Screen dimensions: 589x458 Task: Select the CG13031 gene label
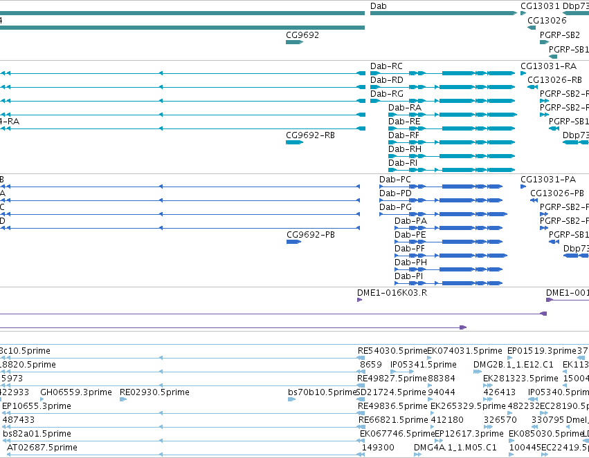coord(540,6)
